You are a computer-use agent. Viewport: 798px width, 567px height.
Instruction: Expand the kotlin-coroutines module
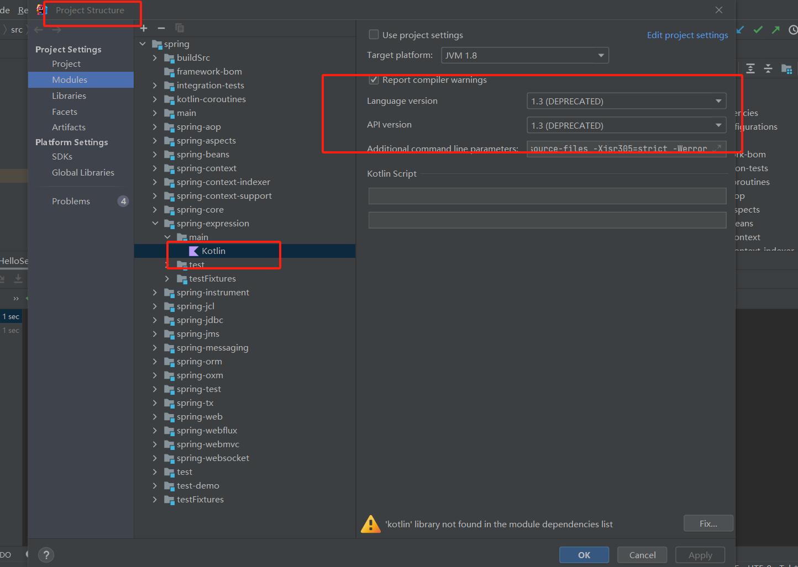(x=155, y=99)
